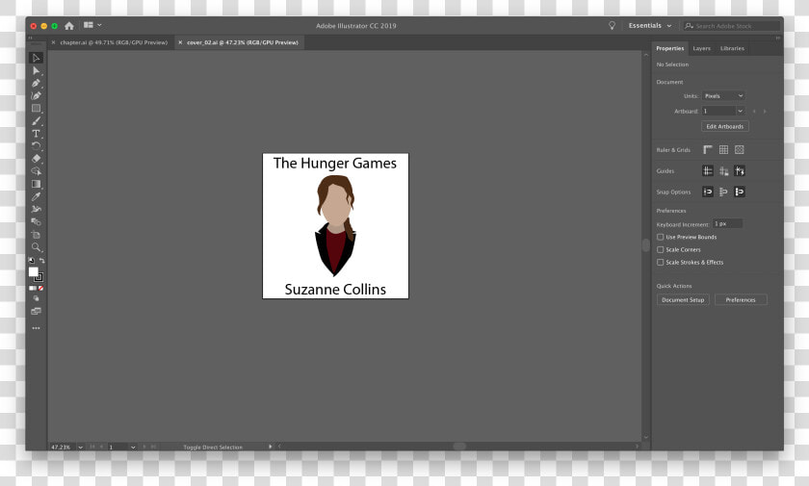
Task: Select the Curvature tool
Action: pos(36,96)
